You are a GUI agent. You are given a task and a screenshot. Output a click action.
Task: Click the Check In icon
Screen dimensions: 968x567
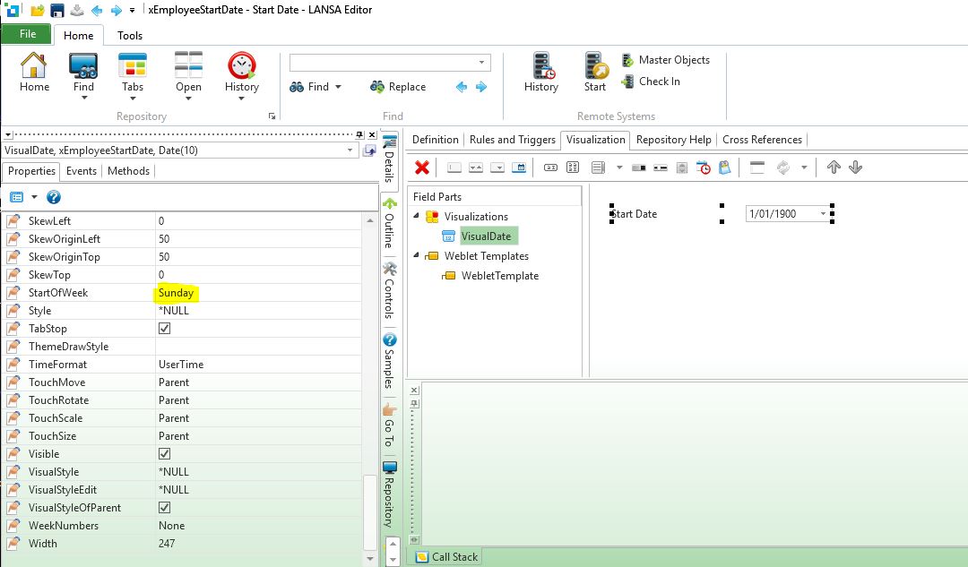point(627,82)
